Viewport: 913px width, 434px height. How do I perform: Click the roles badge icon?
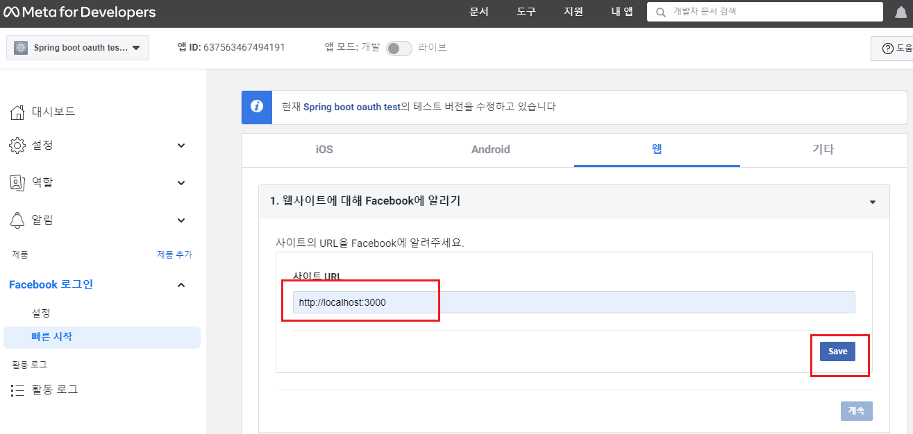coord(17,183)
